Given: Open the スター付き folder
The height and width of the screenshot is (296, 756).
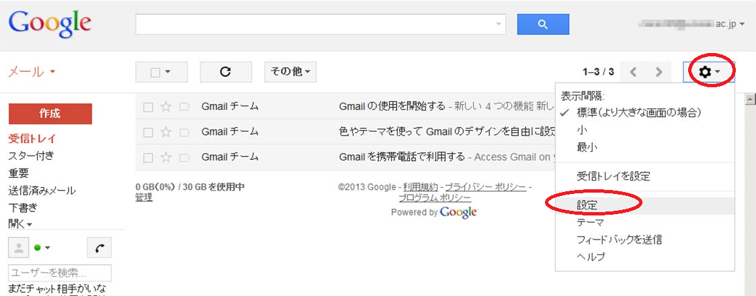Looking at the screenshot, I should 32,156.
